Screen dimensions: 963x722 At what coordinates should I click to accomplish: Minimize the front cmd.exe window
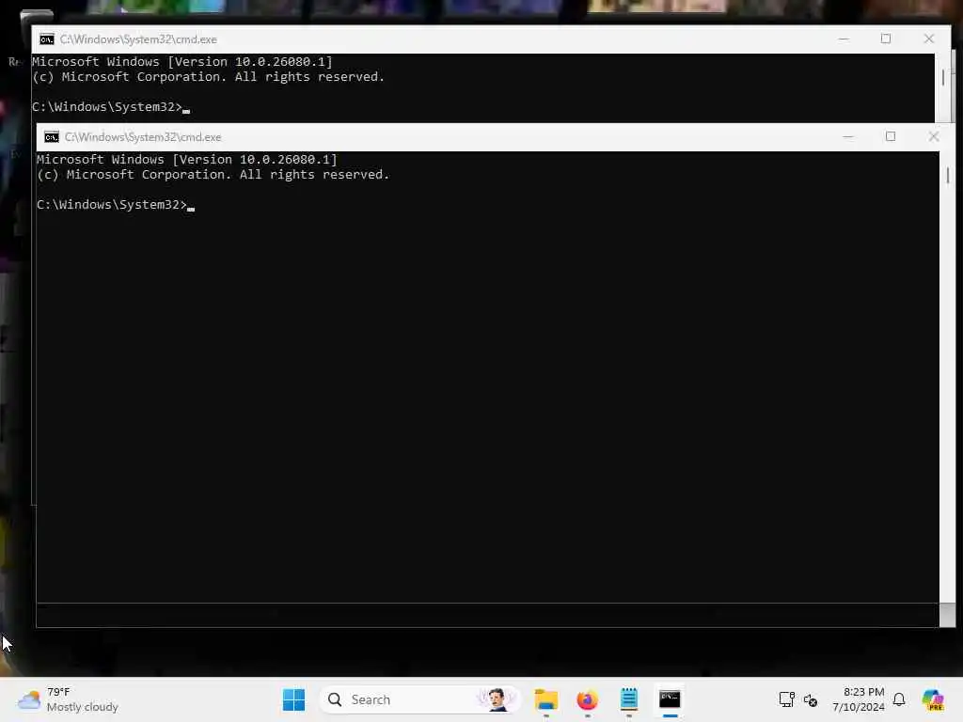(x=847, y=137)
